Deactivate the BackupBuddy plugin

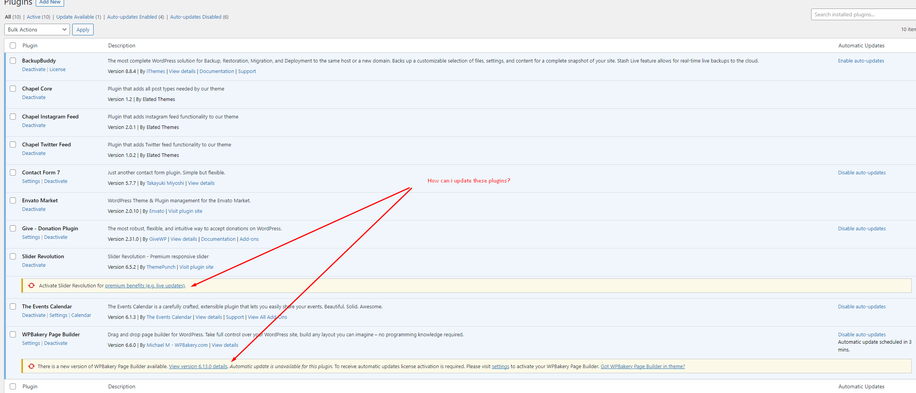coord(34,70)
